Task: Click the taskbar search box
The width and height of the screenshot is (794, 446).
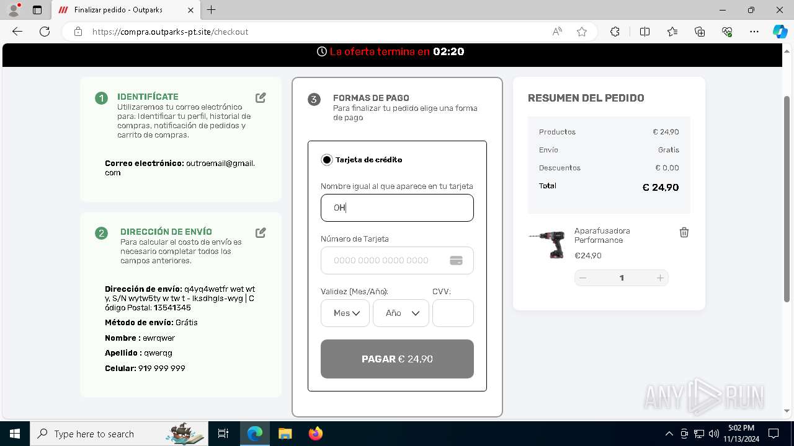Action: (119, 434)
